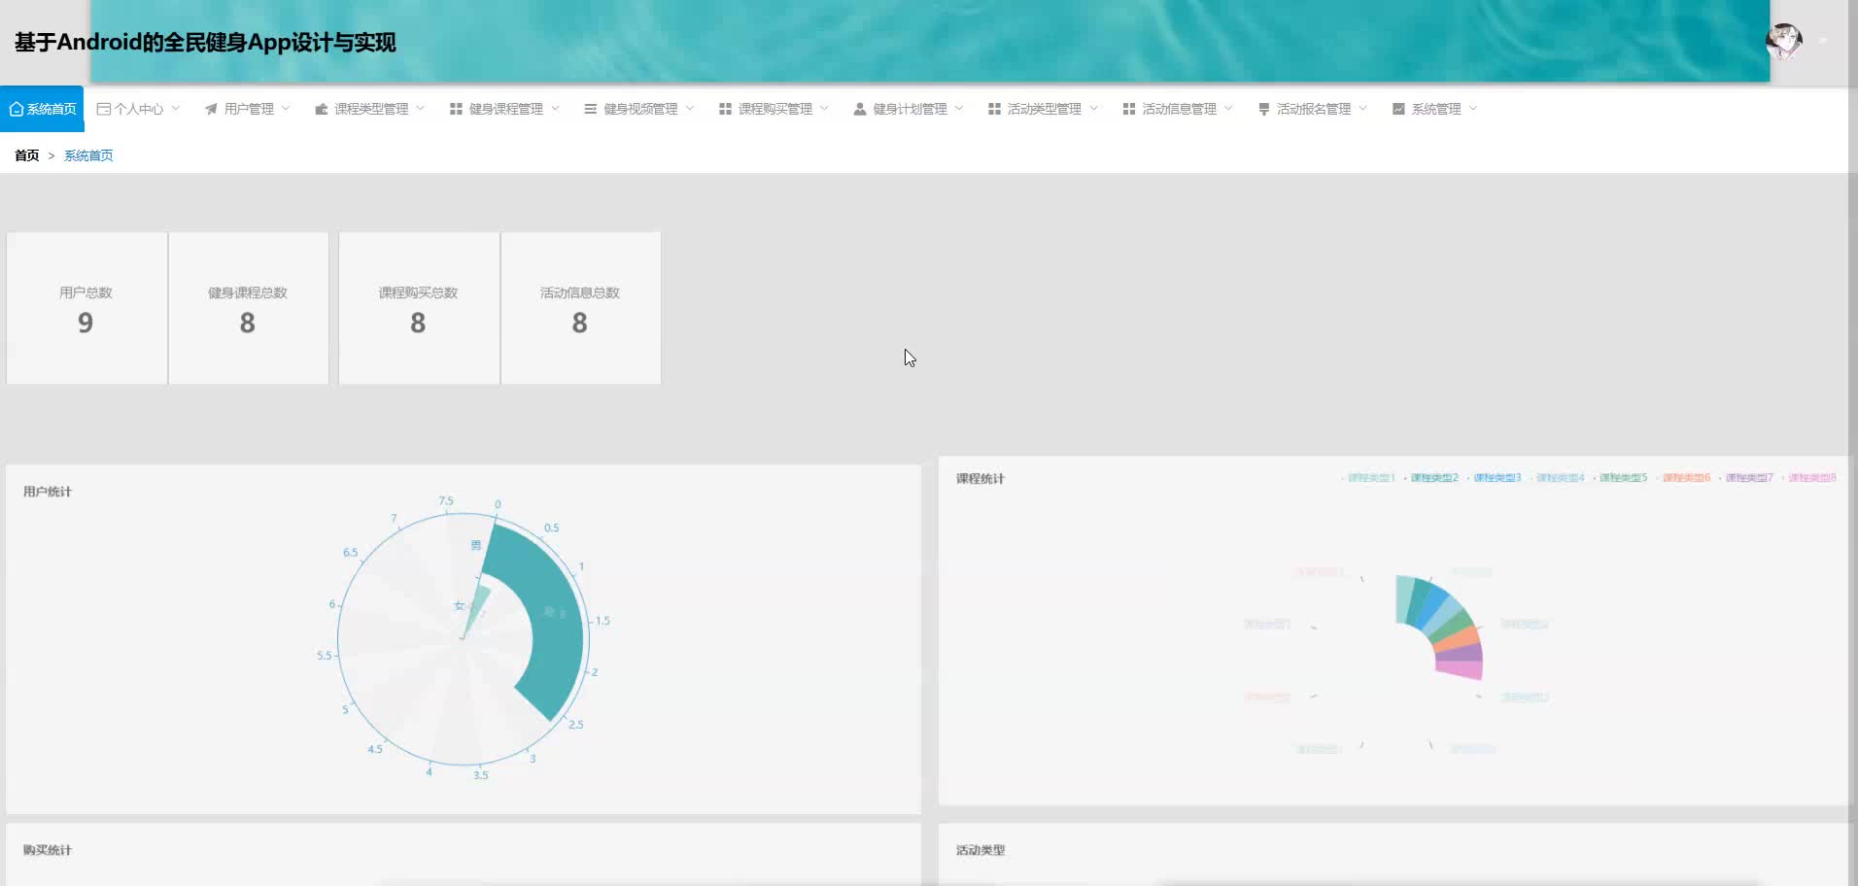The image size is (1858, 886).
Task: Expand the 用户管理 menu chevron
Action: pyautogui.click(x=286, y=108)
